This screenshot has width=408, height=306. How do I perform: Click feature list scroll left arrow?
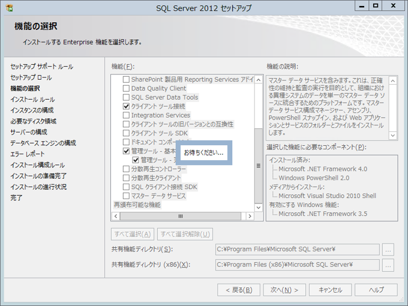[116, 216]
